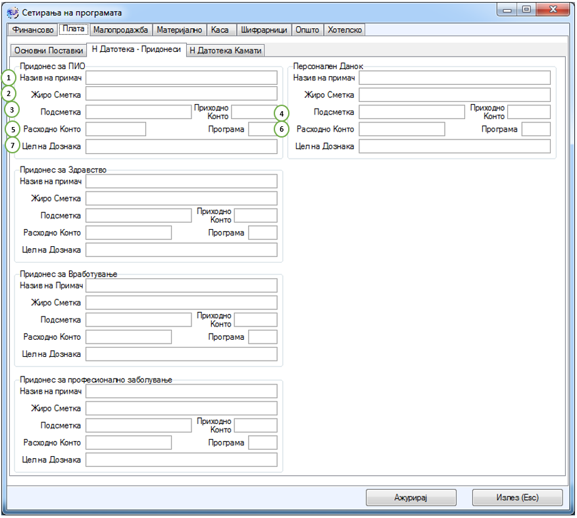The height and width of the screenshot is (518, 577).
Task: Open the Шифрарници tab
Action: [264, 30]
